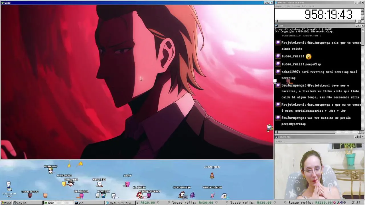Open the Arquivo menu in camera.exe window

coord(280,141)
